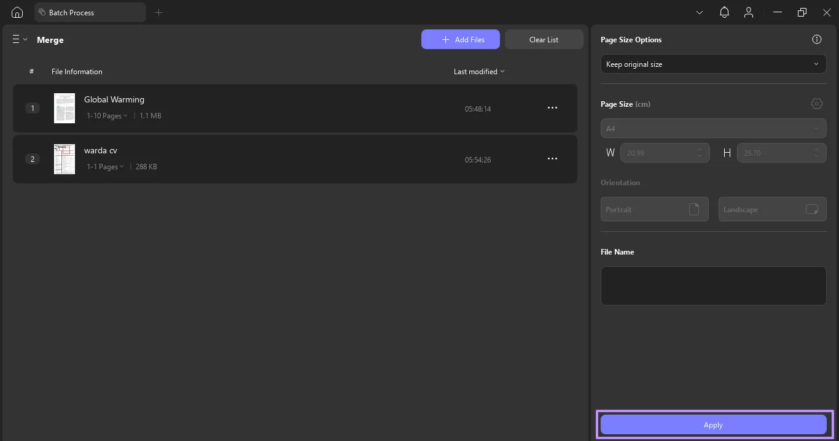Screen dimensions: 839x441
Task: Click the Apply button
Action: [714, 424]
